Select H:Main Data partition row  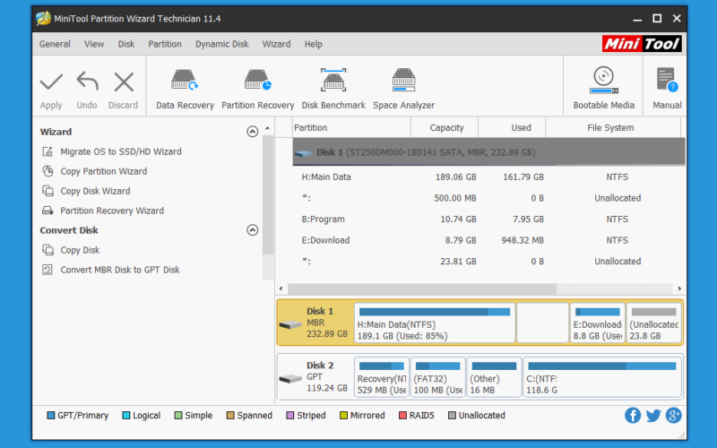point(488,177)
